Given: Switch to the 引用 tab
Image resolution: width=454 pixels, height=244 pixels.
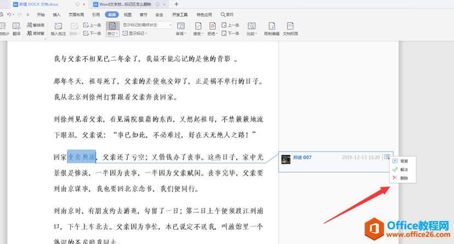Looking at the screenshot, I should pos(96,15).
